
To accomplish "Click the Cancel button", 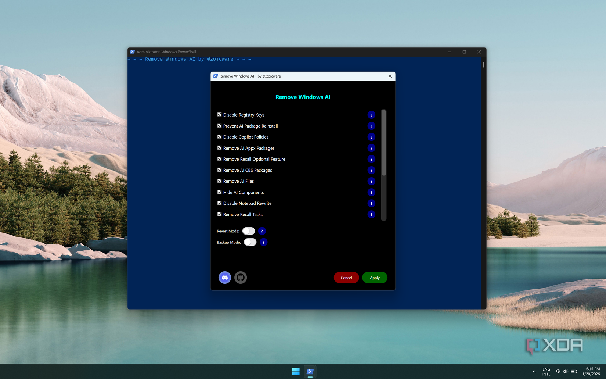I will coord(346,278).
